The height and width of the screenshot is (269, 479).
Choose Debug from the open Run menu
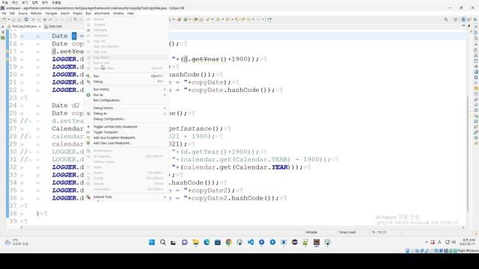point(98,81)
